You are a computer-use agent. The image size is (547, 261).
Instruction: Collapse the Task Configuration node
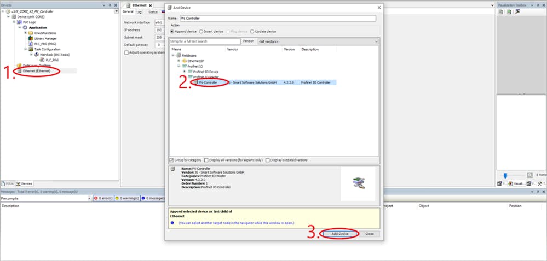pos(25,49)
